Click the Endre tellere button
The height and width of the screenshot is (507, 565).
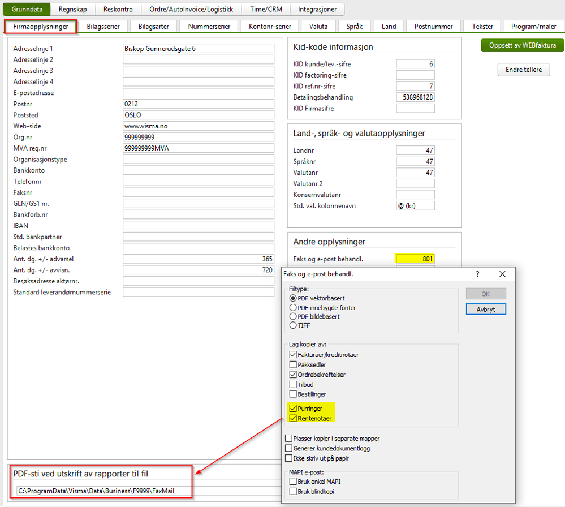524,70
